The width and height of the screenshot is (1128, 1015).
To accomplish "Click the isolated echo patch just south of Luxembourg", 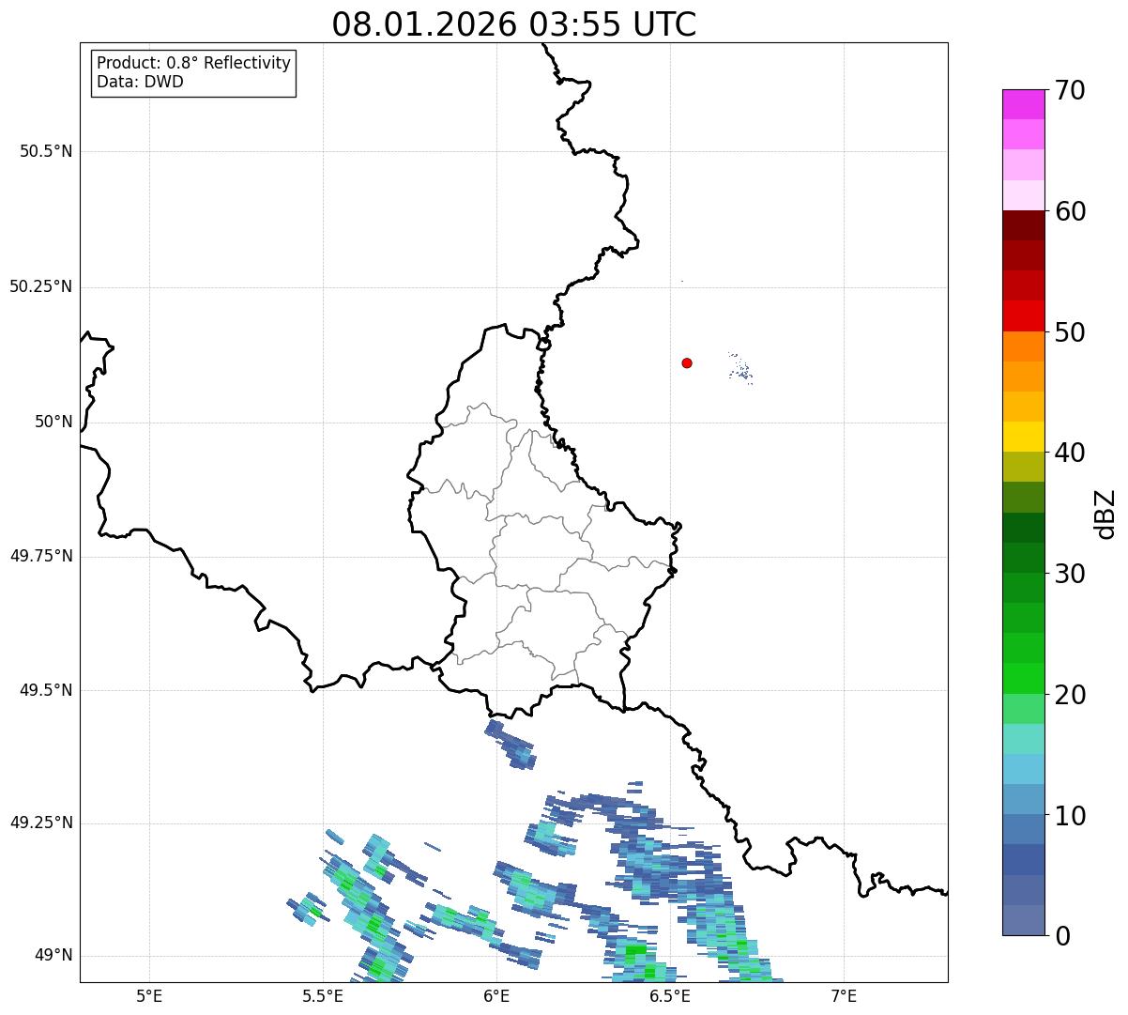I will click(511, 746).
